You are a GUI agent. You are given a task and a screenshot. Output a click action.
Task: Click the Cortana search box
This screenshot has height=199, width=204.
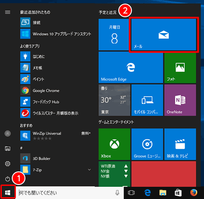coord(69,193)
